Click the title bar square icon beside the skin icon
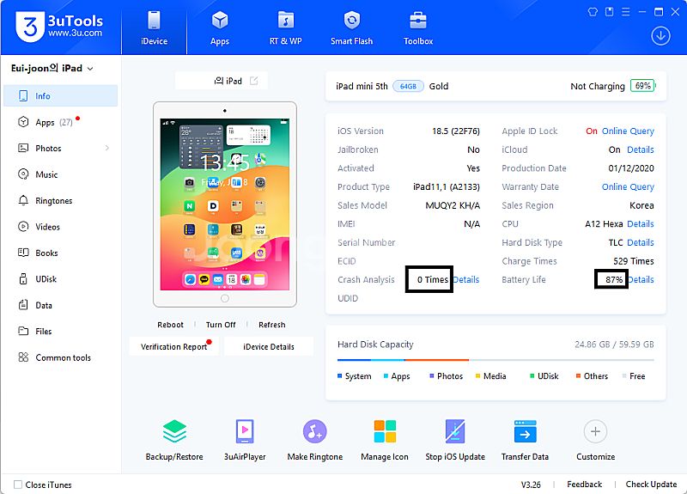The image size is (687, 494). click(x=609, y=12)
